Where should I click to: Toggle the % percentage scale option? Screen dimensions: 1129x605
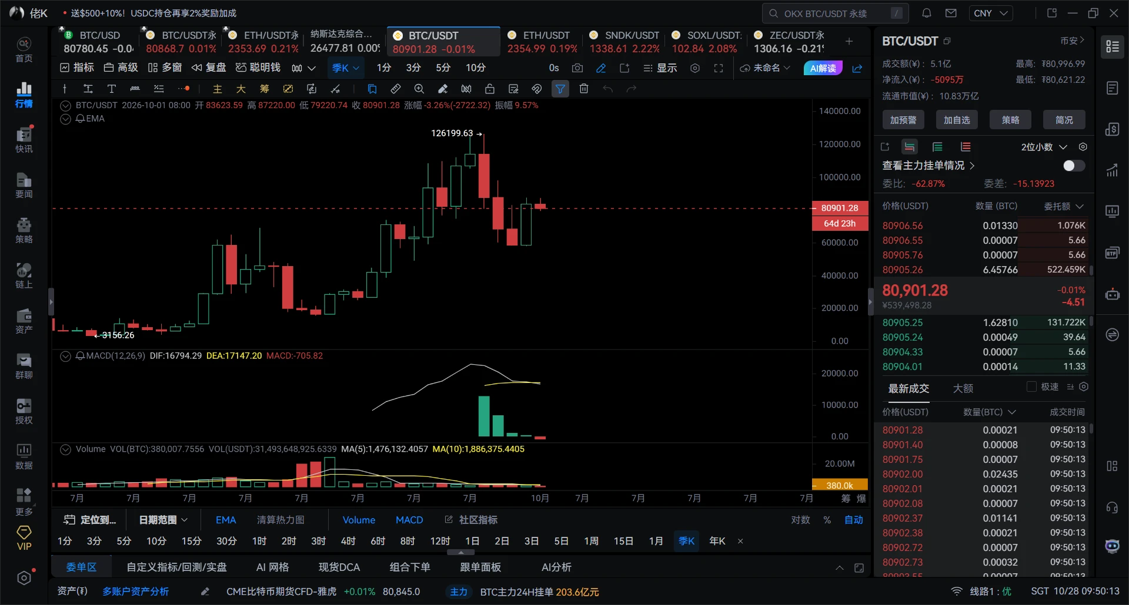coord(827,520)
